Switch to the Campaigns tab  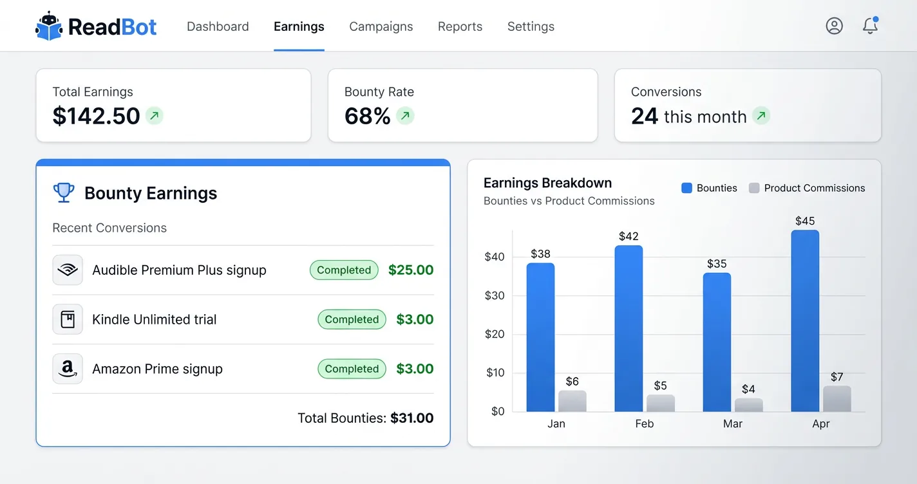(381, 26)
